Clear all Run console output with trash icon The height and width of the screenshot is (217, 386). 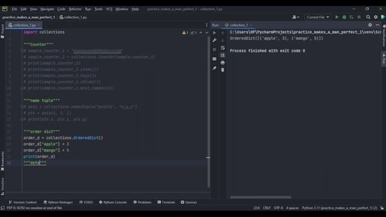click(x=223, y=70)
